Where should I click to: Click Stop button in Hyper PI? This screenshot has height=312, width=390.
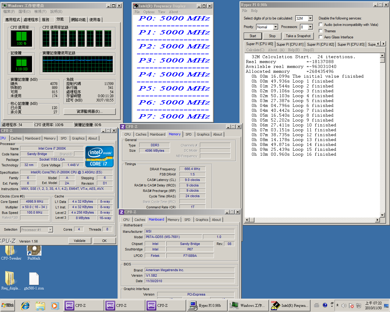(272, 36)
